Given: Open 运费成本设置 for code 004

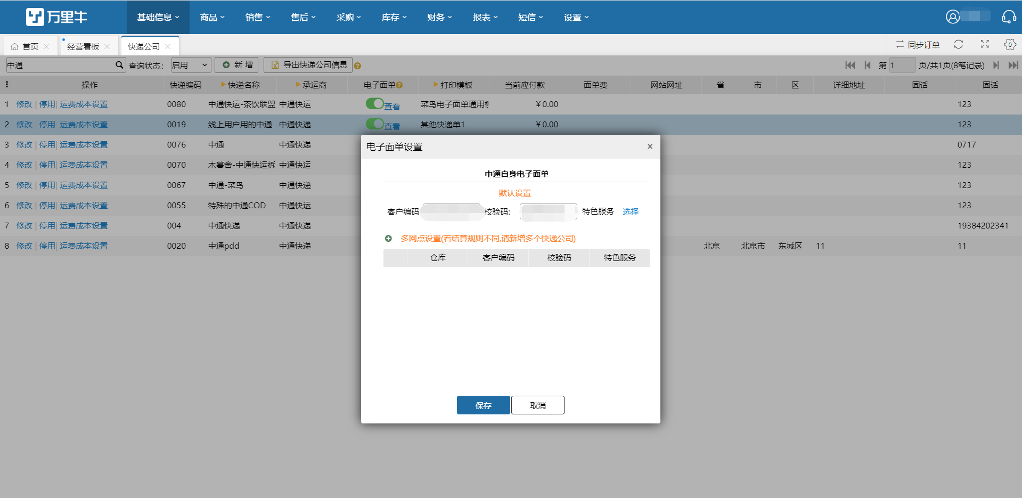Looking at the screenshot, I should tap(84, 225).
